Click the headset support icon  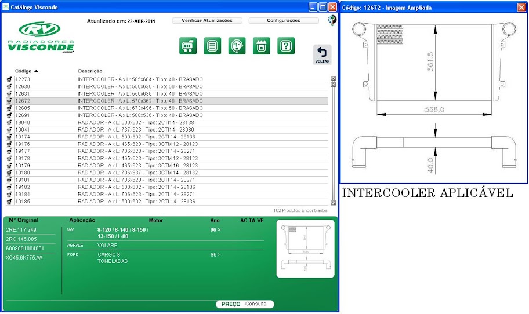pyautogui.click(x=237, y=46)
